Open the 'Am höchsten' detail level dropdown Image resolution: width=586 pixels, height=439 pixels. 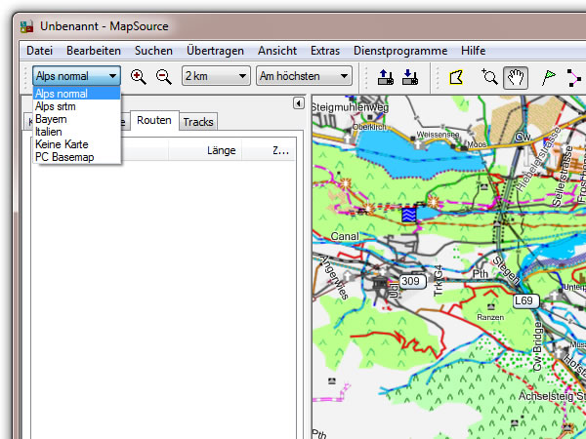click(x=303, y=76)
